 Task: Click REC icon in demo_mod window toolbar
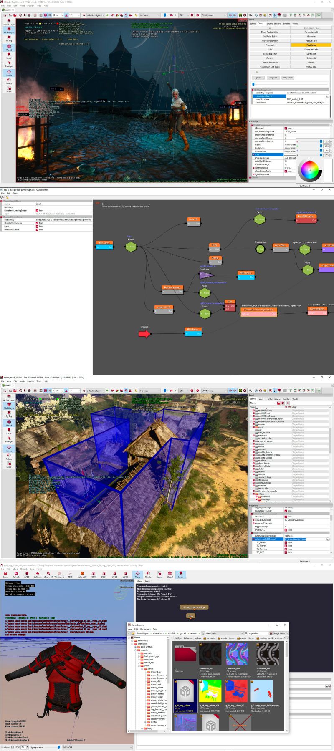(x=319, y=391)
